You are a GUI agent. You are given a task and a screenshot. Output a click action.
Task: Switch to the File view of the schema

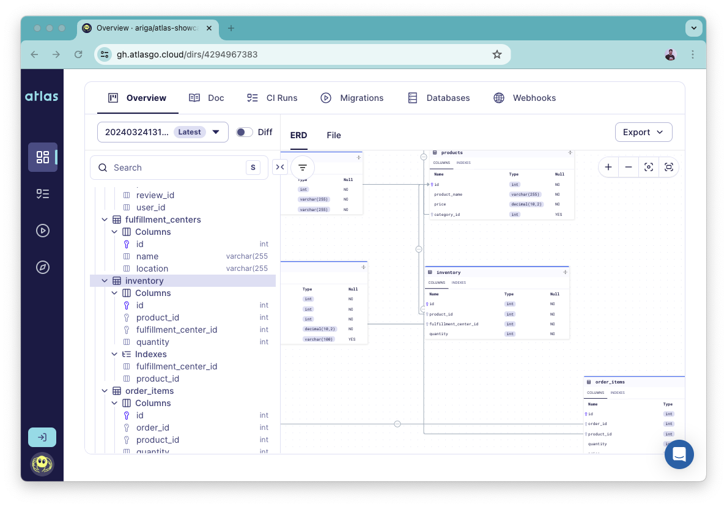(333, 135)
